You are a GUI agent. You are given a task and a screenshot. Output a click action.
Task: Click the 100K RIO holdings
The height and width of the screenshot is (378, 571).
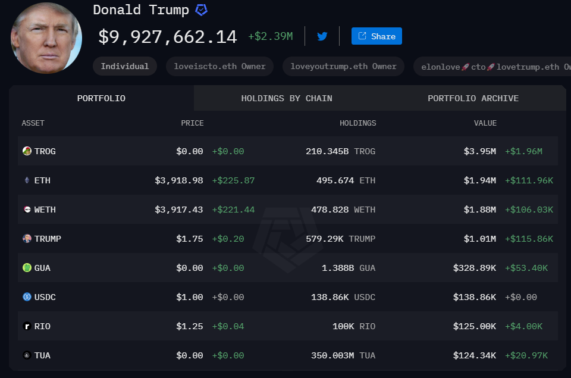354,326
